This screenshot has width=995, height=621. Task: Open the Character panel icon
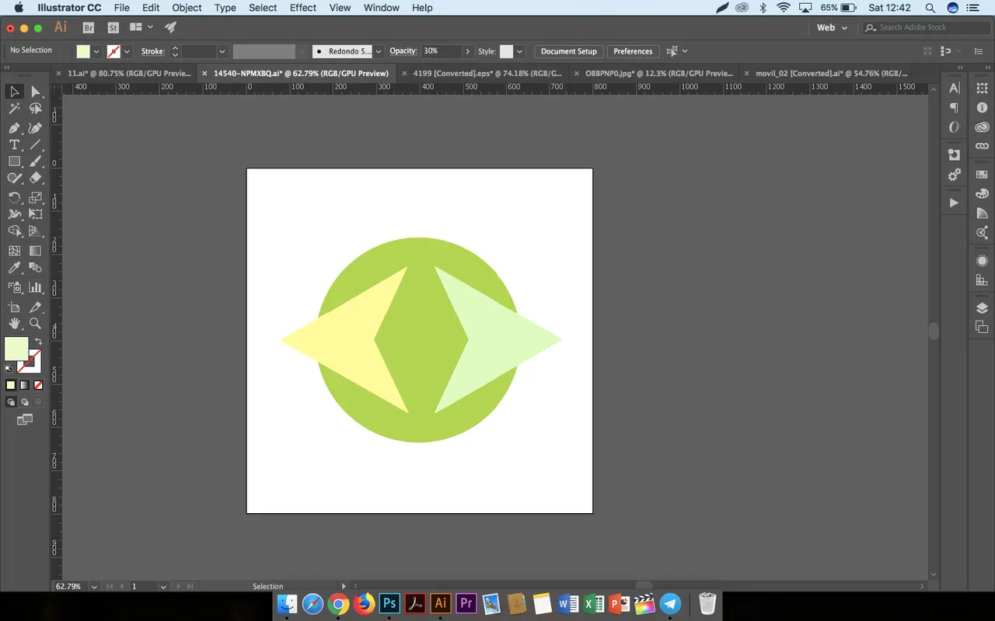tap(954, 88)
